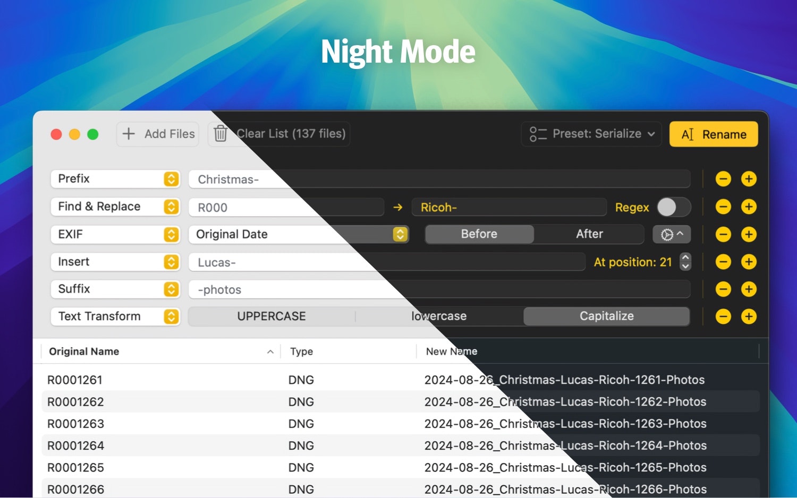This screenshot has width=797, height=498.
Task: Add a rule after the Suffix row
Action: tap(749, 289)
